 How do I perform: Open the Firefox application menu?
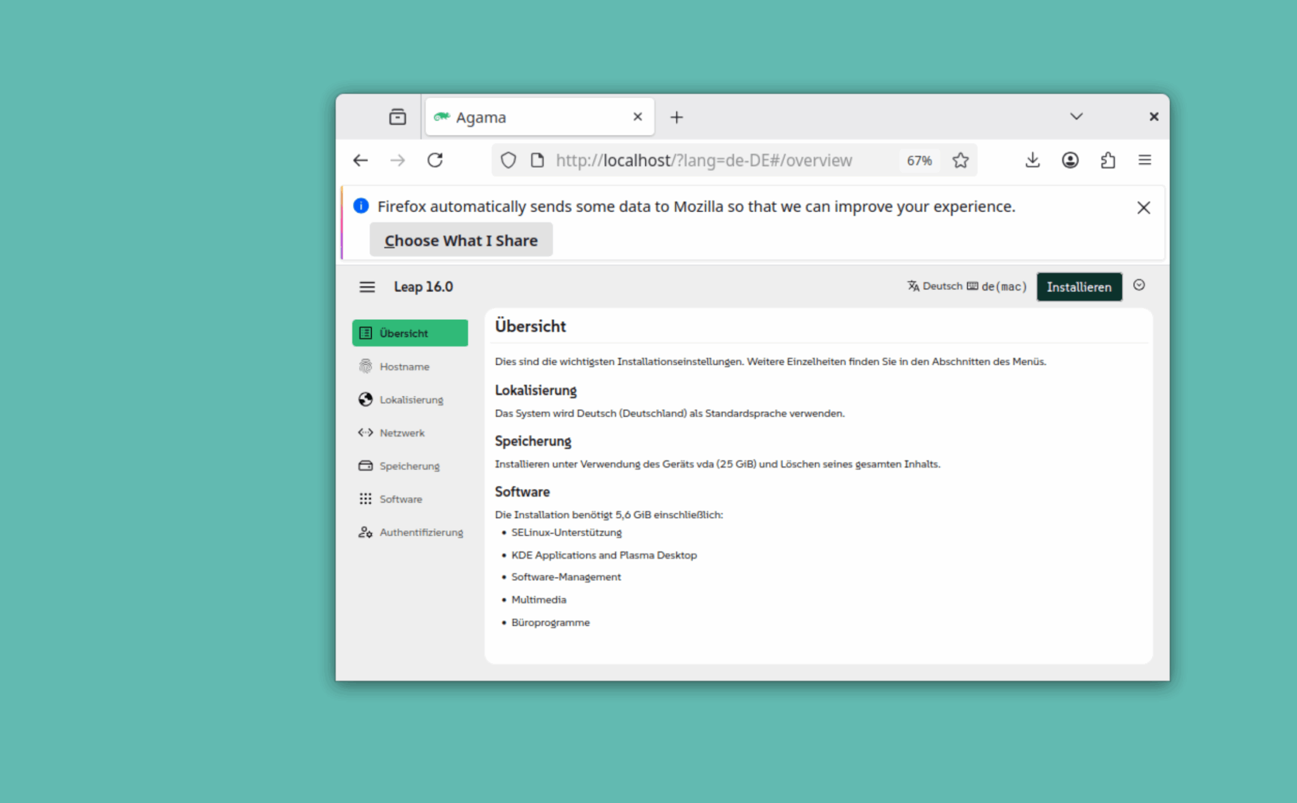tap(1145, 160)
